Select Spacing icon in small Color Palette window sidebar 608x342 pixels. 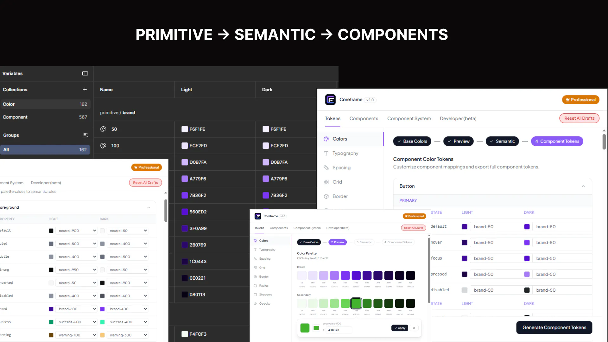(255, 259)
